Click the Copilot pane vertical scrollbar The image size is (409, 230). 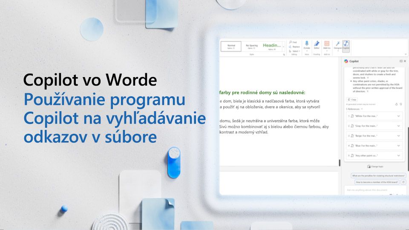[x=408, y=149]
